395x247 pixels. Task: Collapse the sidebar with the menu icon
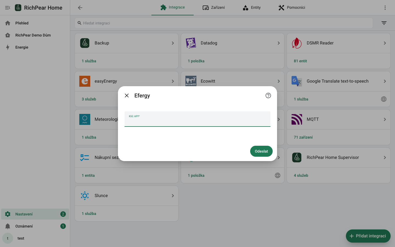tap(8, 8)
